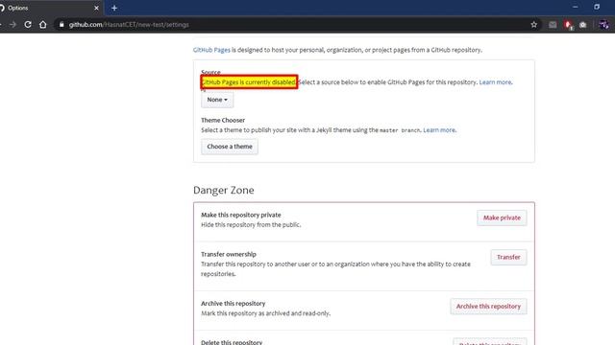The height and width of the screenshot is (345, 615).
Task: Open Learn more link for Source
Action: coord(496,82)
